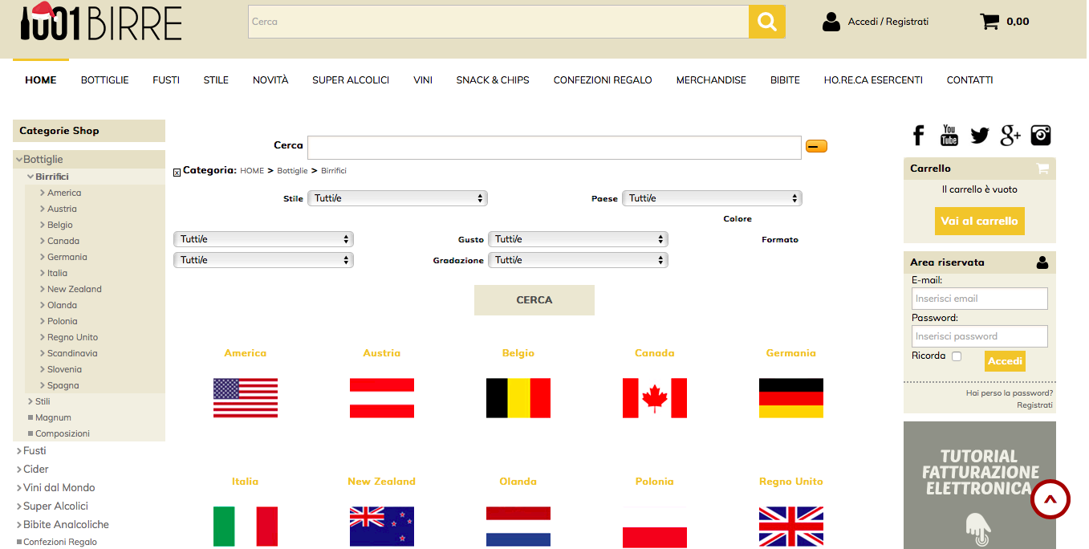Focus the main Cerca text field
1089x549 pixels.
pyautogui.click(x=555, y=148)
